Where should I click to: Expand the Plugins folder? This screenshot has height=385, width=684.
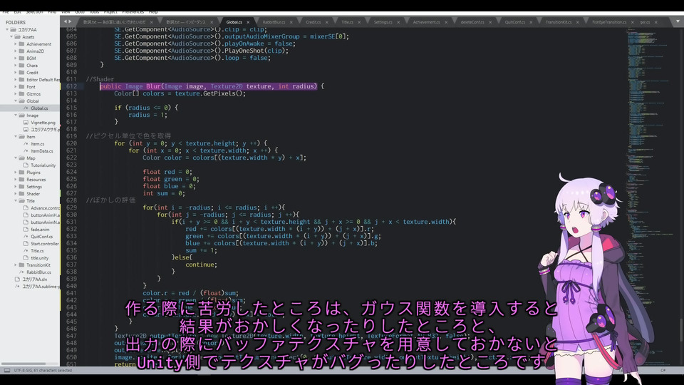pos(16,173)
